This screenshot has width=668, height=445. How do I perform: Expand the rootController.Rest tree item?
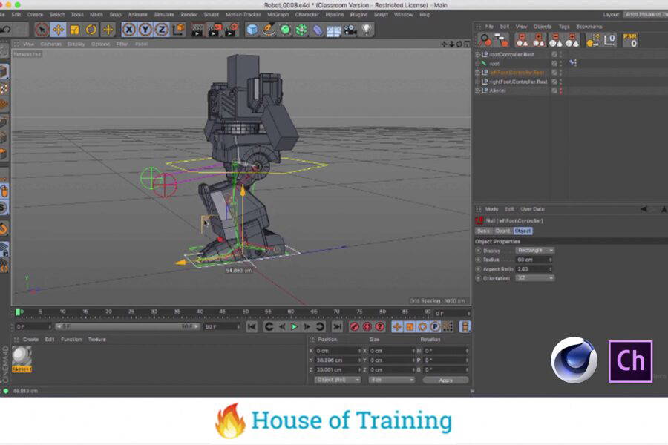click(x=477, y=54)
